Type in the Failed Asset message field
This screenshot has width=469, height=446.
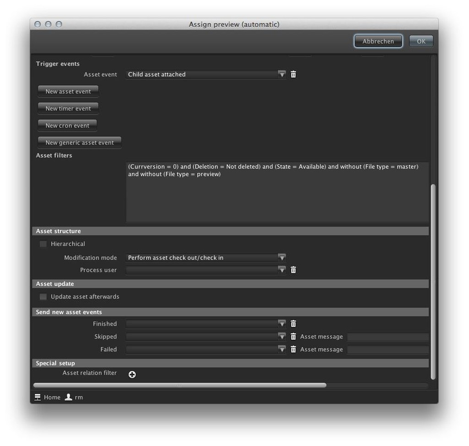pos(388,349)
